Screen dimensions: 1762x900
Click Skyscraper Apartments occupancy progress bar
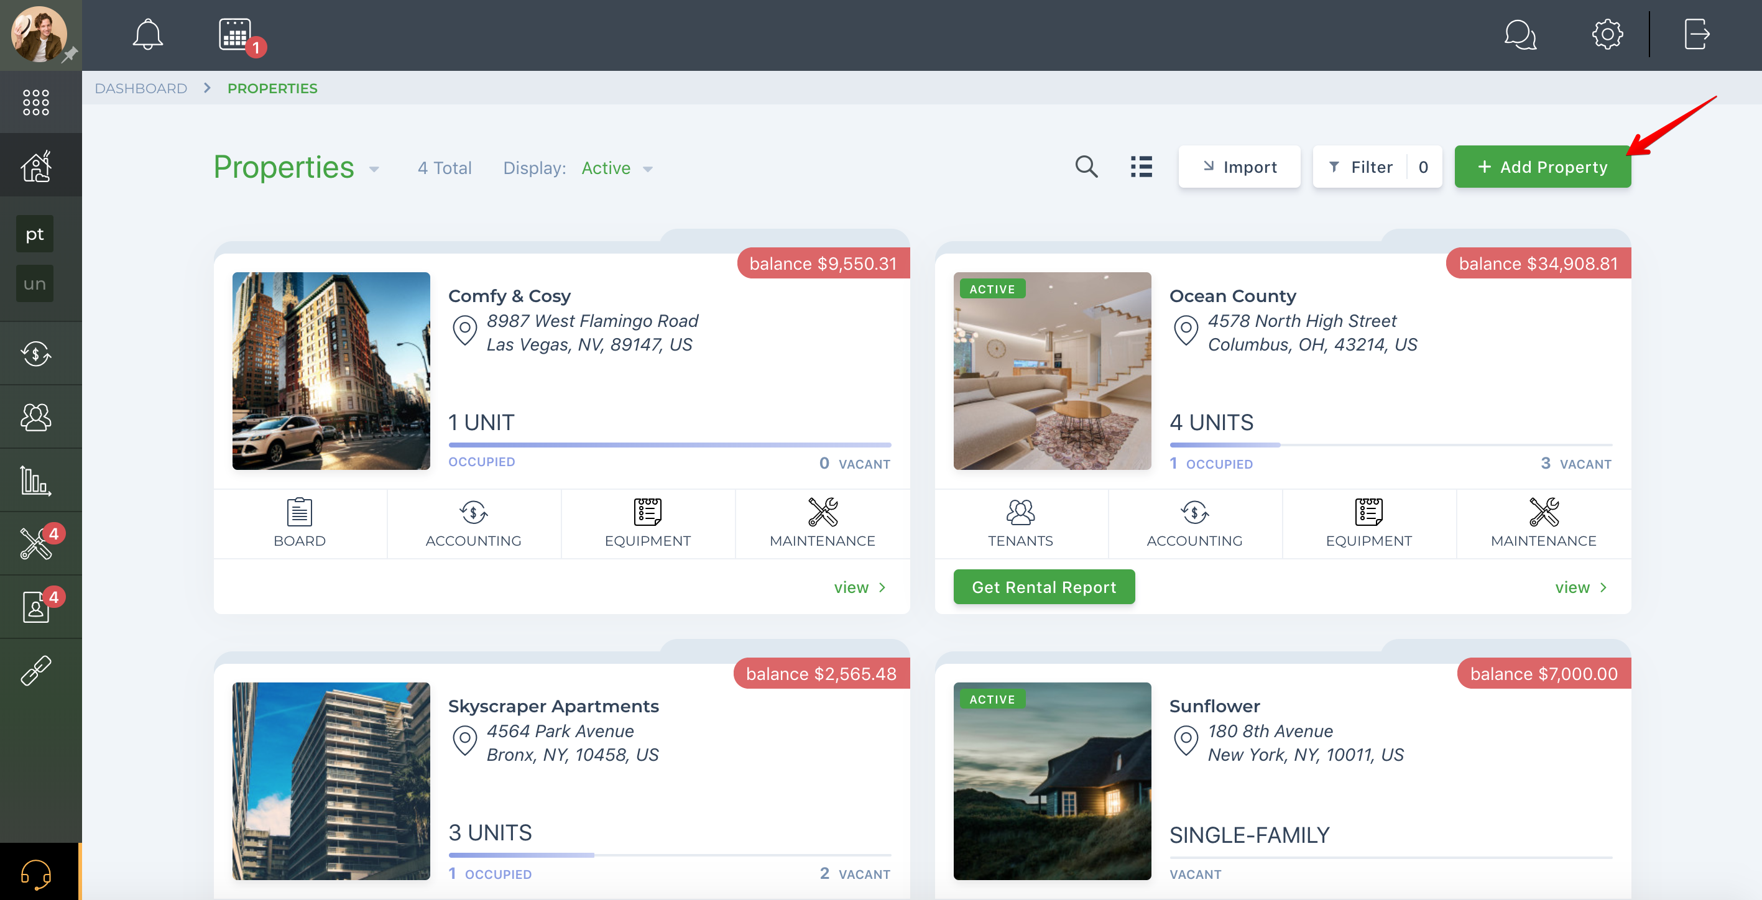pos(670,855)
